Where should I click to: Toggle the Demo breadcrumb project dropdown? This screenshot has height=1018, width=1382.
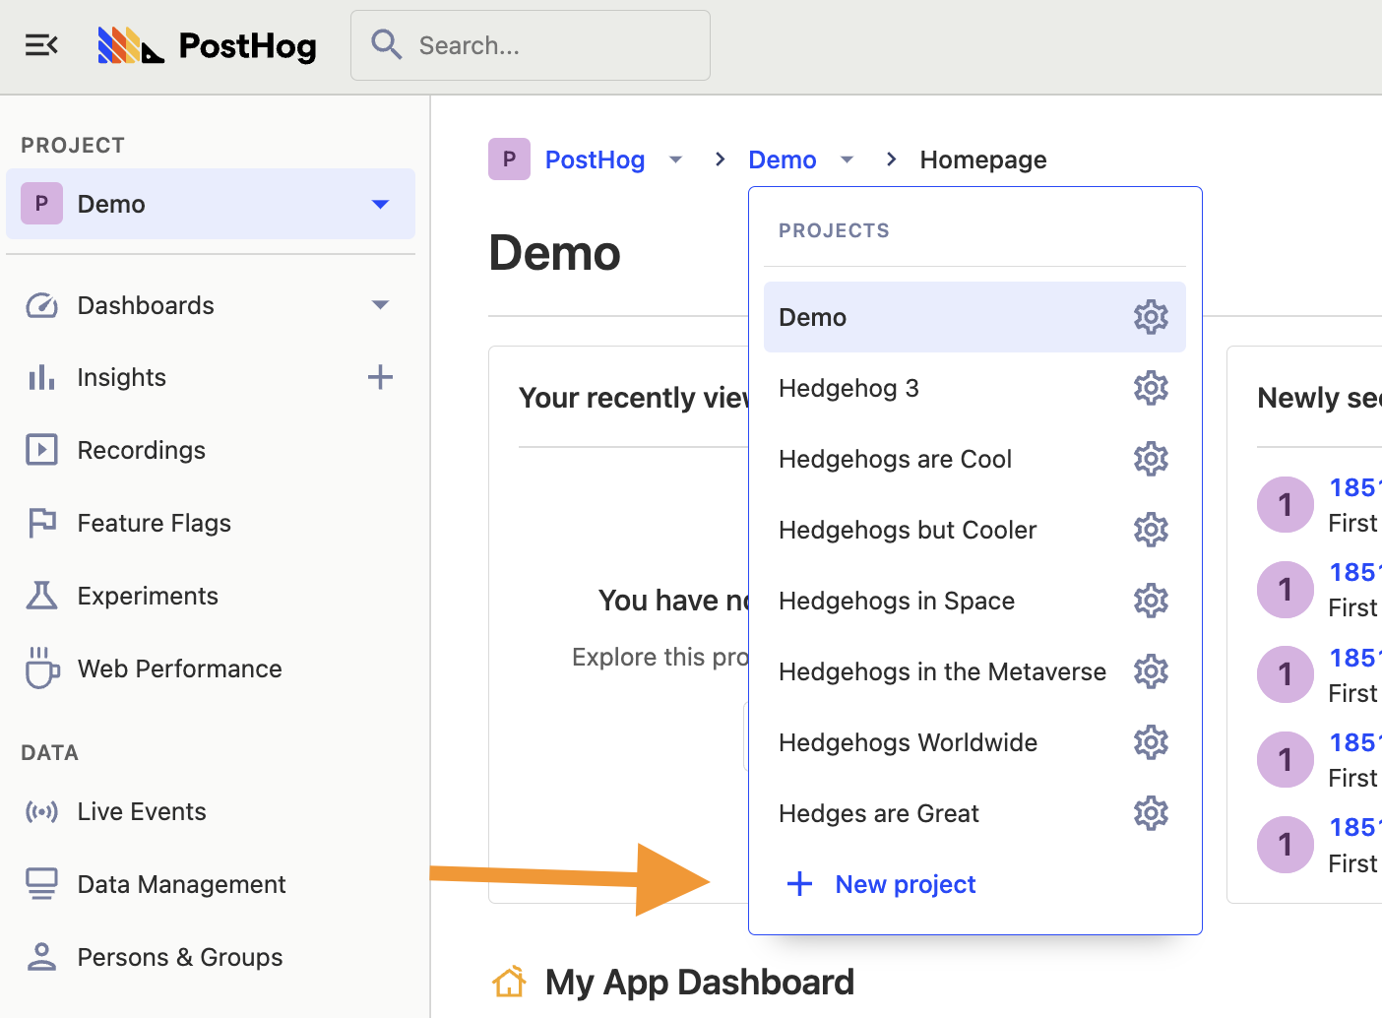click(x=847, y=159)
